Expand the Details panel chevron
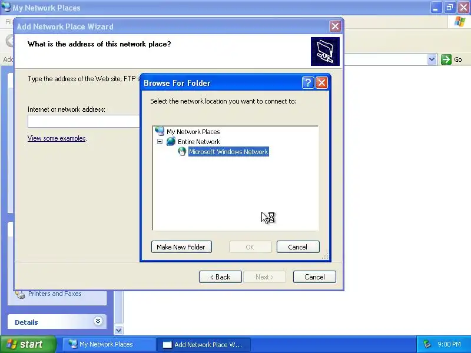 coord(98,321)
